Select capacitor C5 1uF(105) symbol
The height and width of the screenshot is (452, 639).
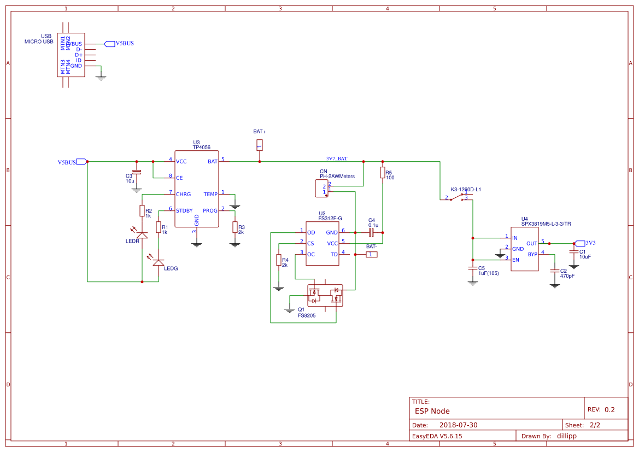pyautogui.click(x=473, y=268)
